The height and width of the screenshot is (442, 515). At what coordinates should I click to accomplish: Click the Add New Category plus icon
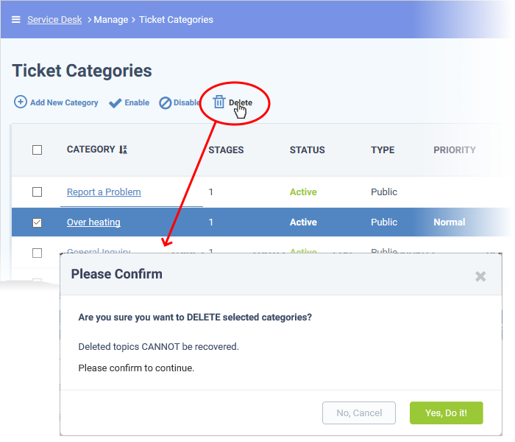click(21, 102)
